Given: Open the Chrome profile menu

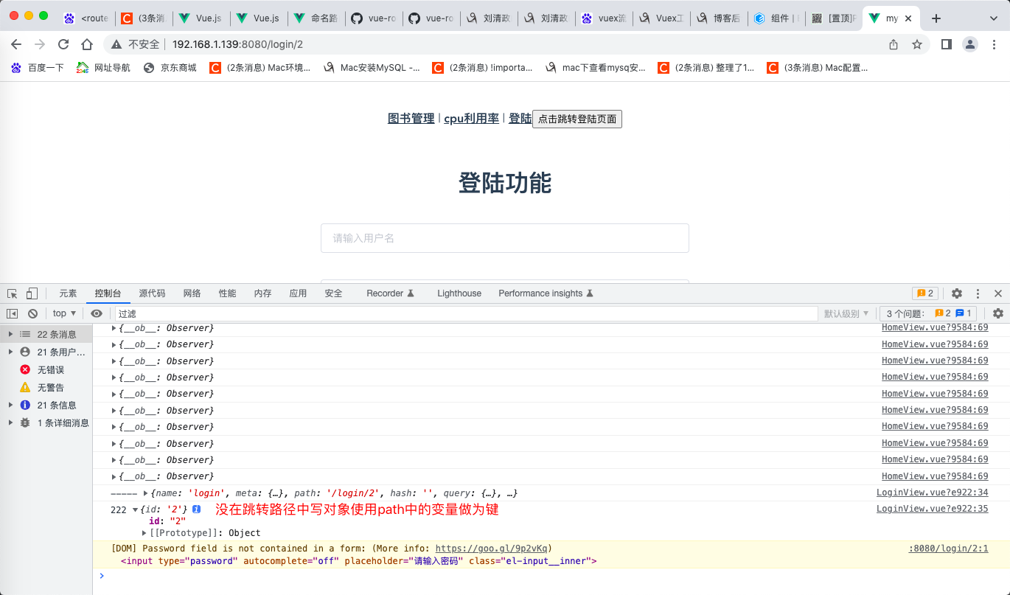Looking at the screenshot, I should 970,44.
